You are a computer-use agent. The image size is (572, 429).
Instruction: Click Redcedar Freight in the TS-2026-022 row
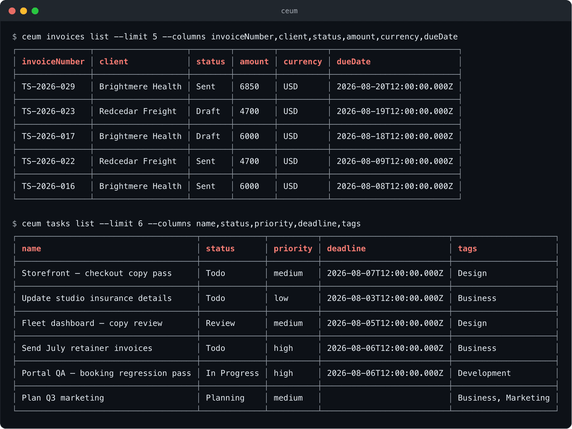(138, 161)
